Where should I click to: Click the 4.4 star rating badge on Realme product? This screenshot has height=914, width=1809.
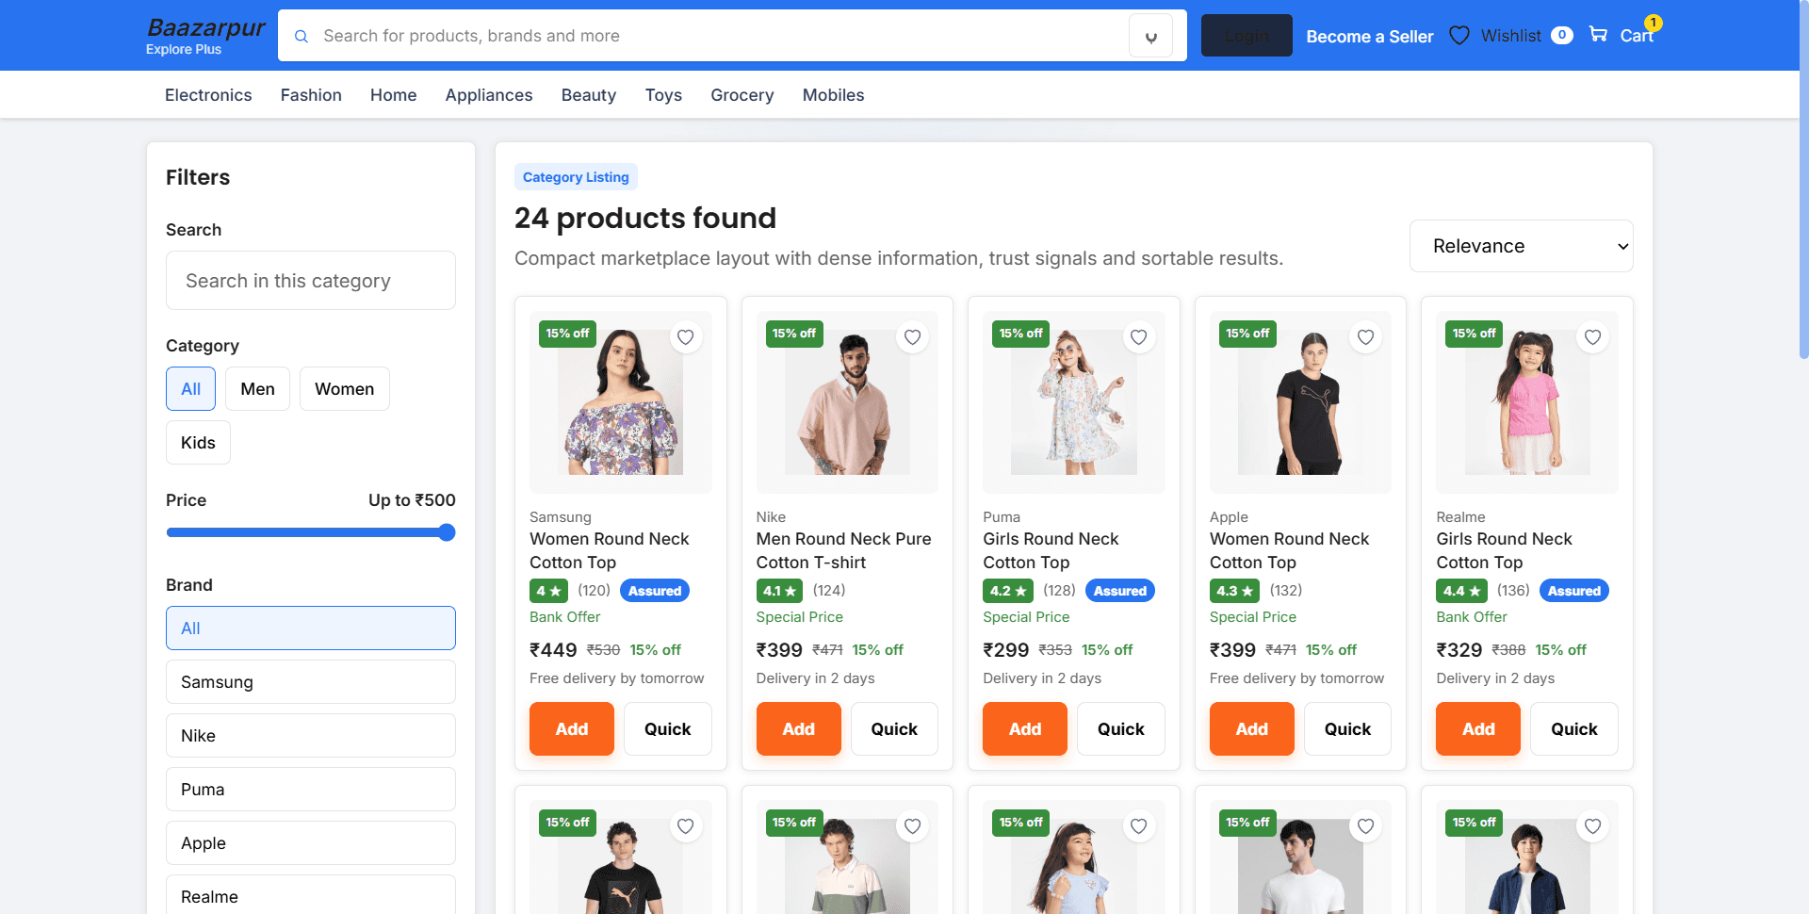click(1461, 591)
